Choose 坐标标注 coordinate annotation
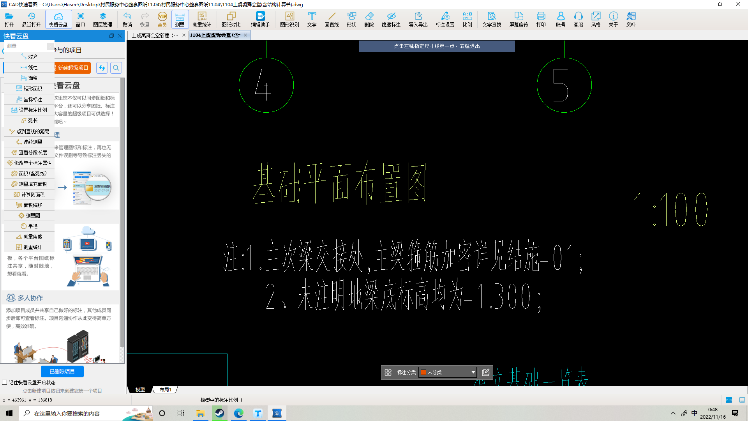This screenshot has width=748, height=421. [x=29, y=99]
